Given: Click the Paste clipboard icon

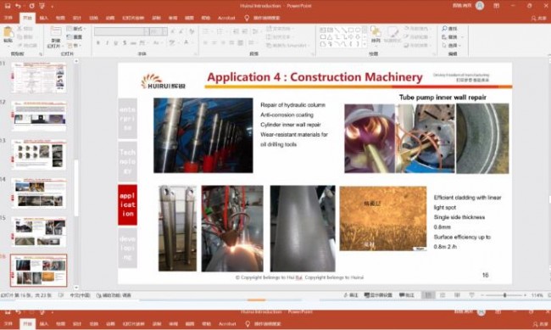Looking at the screenshot, I should [8, 34].
